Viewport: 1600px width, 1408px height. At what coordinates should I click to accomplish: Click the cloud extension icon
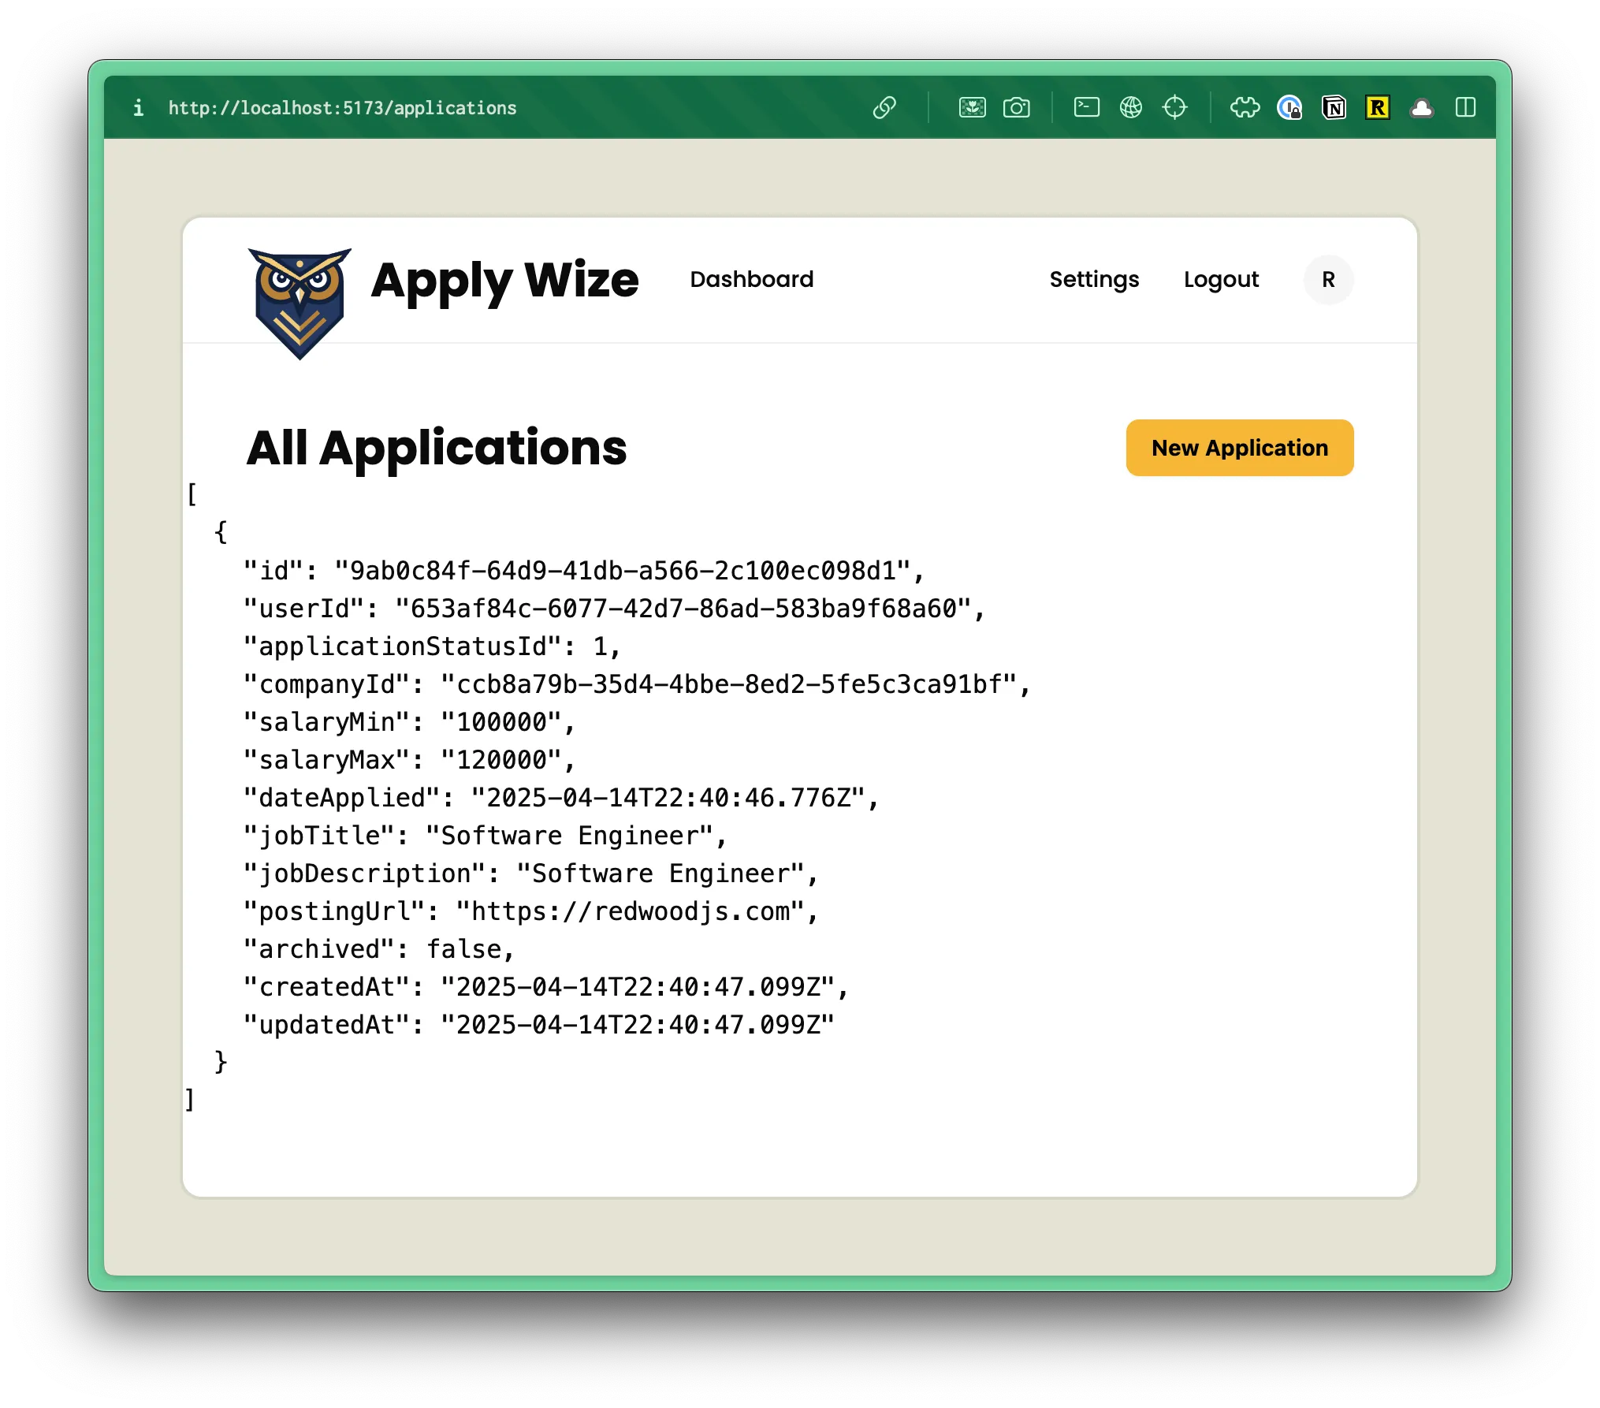coord(1421,107)
